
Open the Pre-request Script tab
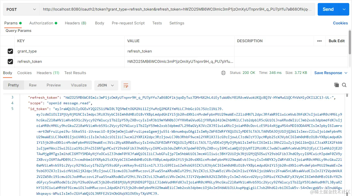click(128, 23)
